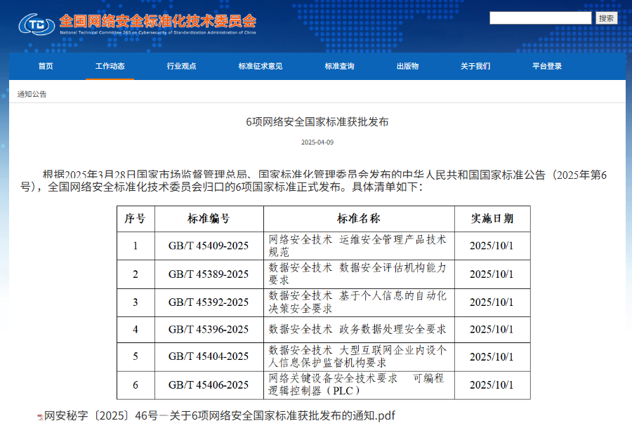Click the 标准名称 column header

pos(359,219)
